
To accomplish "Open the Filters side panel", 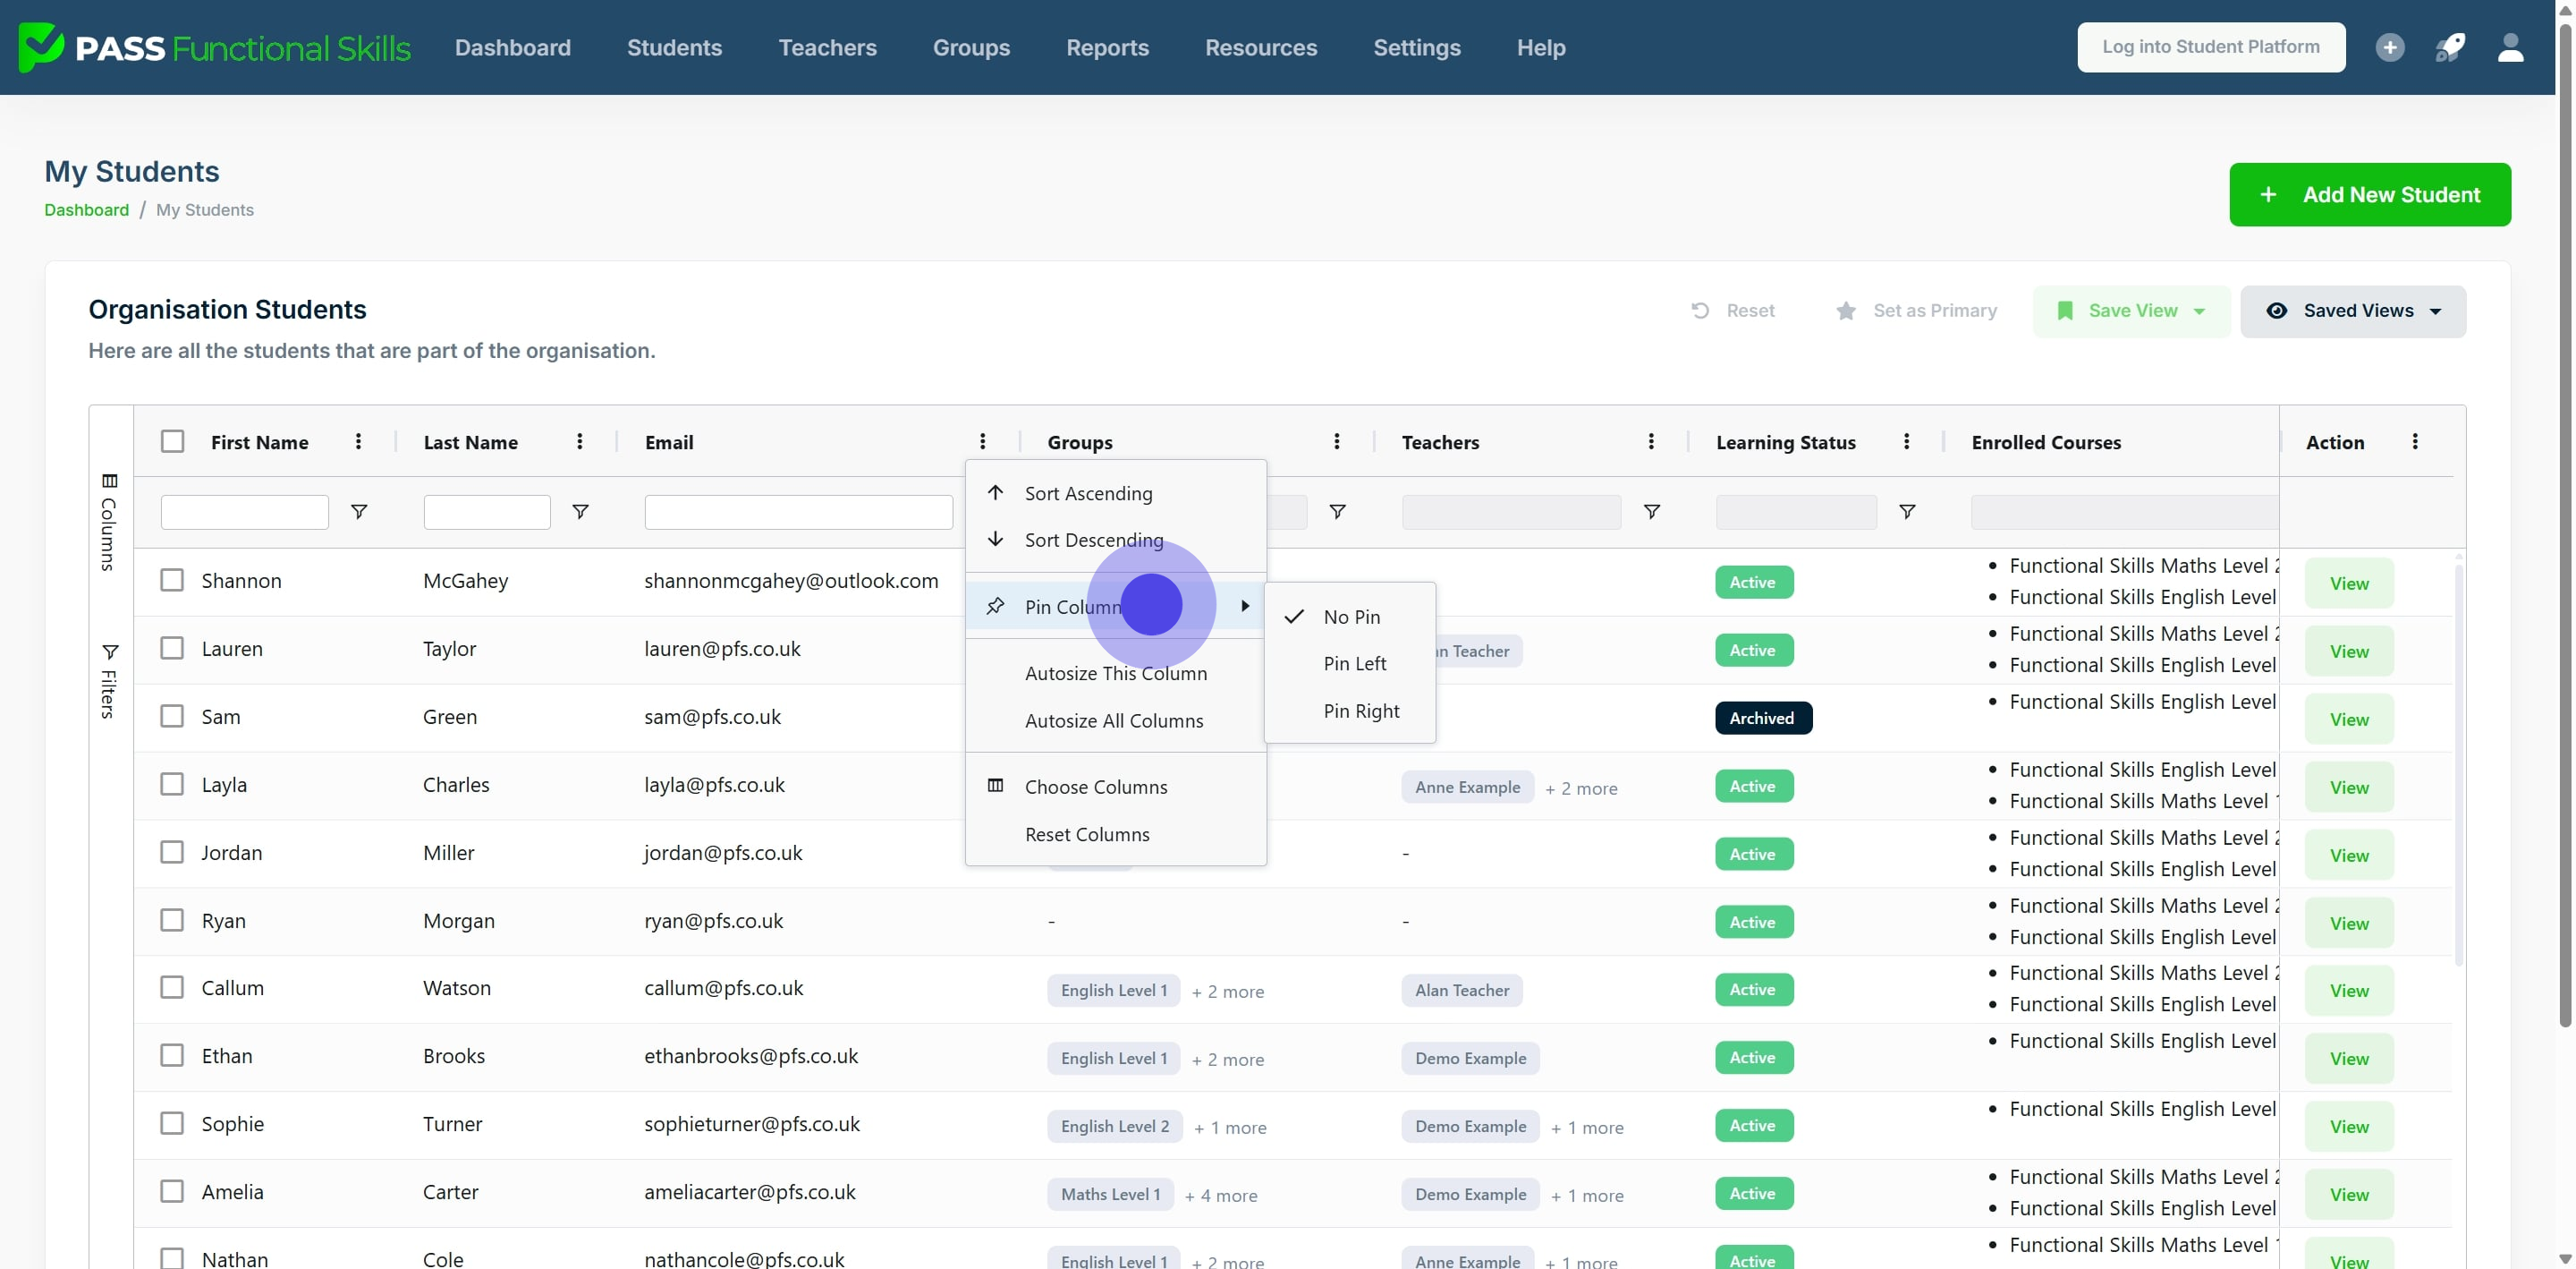I will [110, 680].
